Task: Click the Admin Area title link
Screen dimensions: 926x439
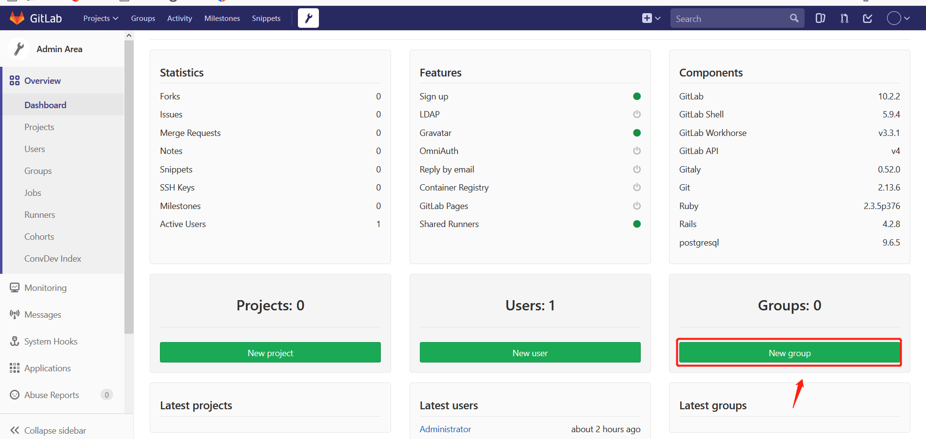Action: [59, 49]
